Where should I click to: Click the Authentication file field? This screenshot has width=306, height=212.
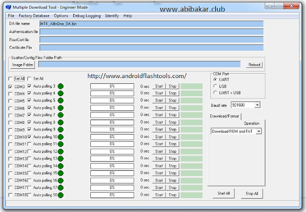tap(152, 32)
